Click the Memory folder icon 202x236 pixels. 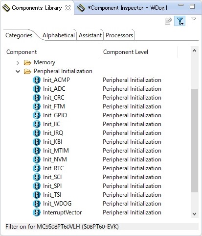coord(27,62)
